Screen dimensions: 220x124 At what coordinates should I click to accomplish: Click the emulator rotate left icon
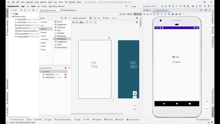154,14
